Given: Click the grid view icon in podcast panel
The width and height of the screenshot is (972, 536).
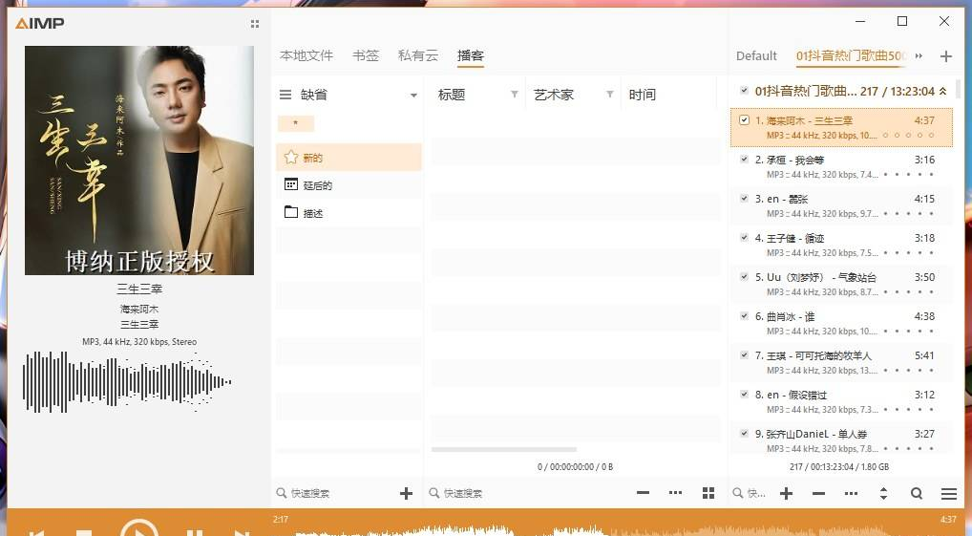Looking at the screenshot, I should click(708, 493).
